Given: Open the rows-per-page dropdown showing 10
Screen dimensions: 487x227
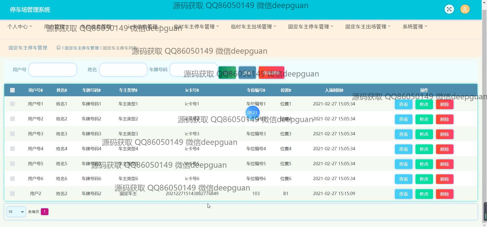Looking at the screenshot, I should 16,212.
